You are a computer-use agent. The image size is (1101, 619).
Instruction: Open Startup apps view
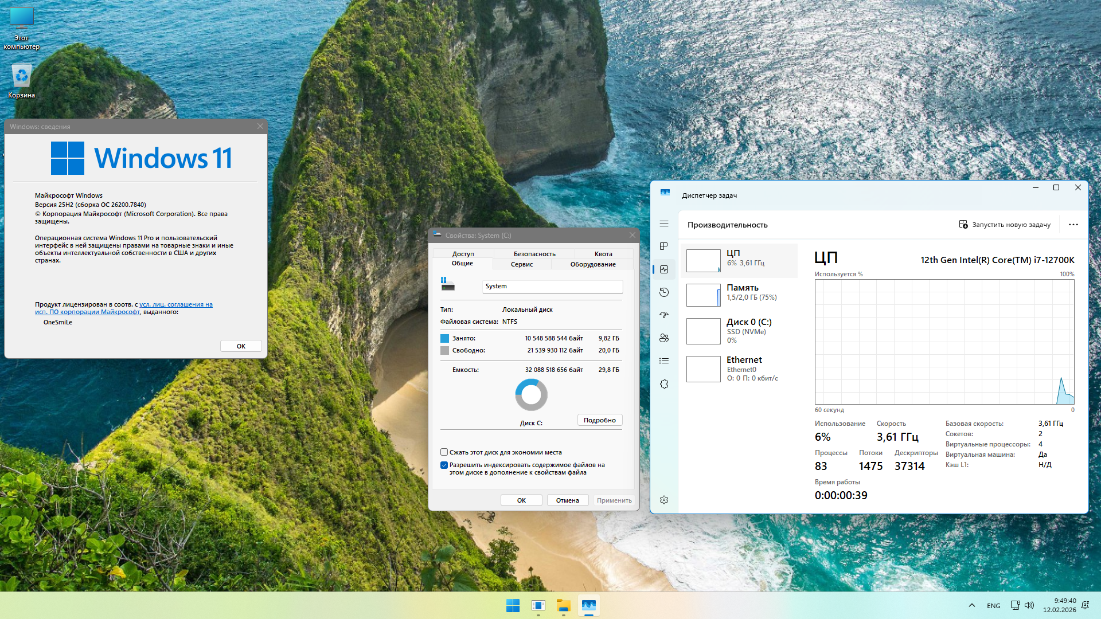(x=663, y=315)
